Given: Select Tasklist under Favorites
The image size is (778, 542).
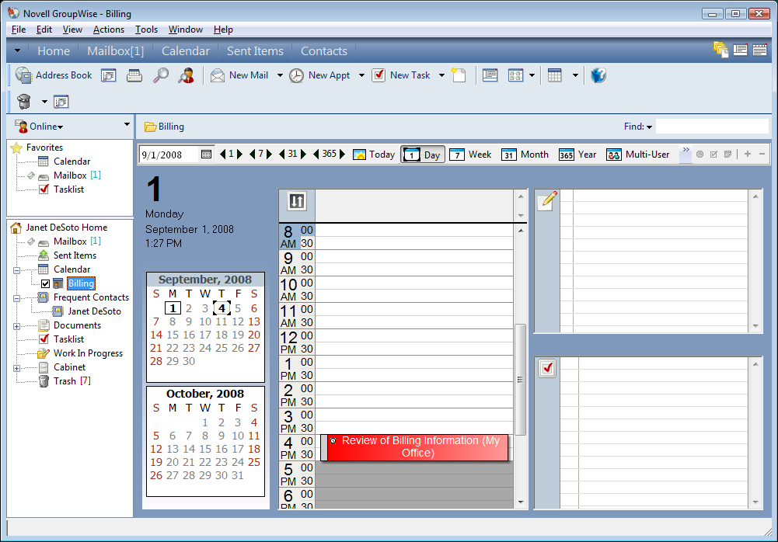Looking at the screenshot, I should pyautogui.click(x=68, y=189).
